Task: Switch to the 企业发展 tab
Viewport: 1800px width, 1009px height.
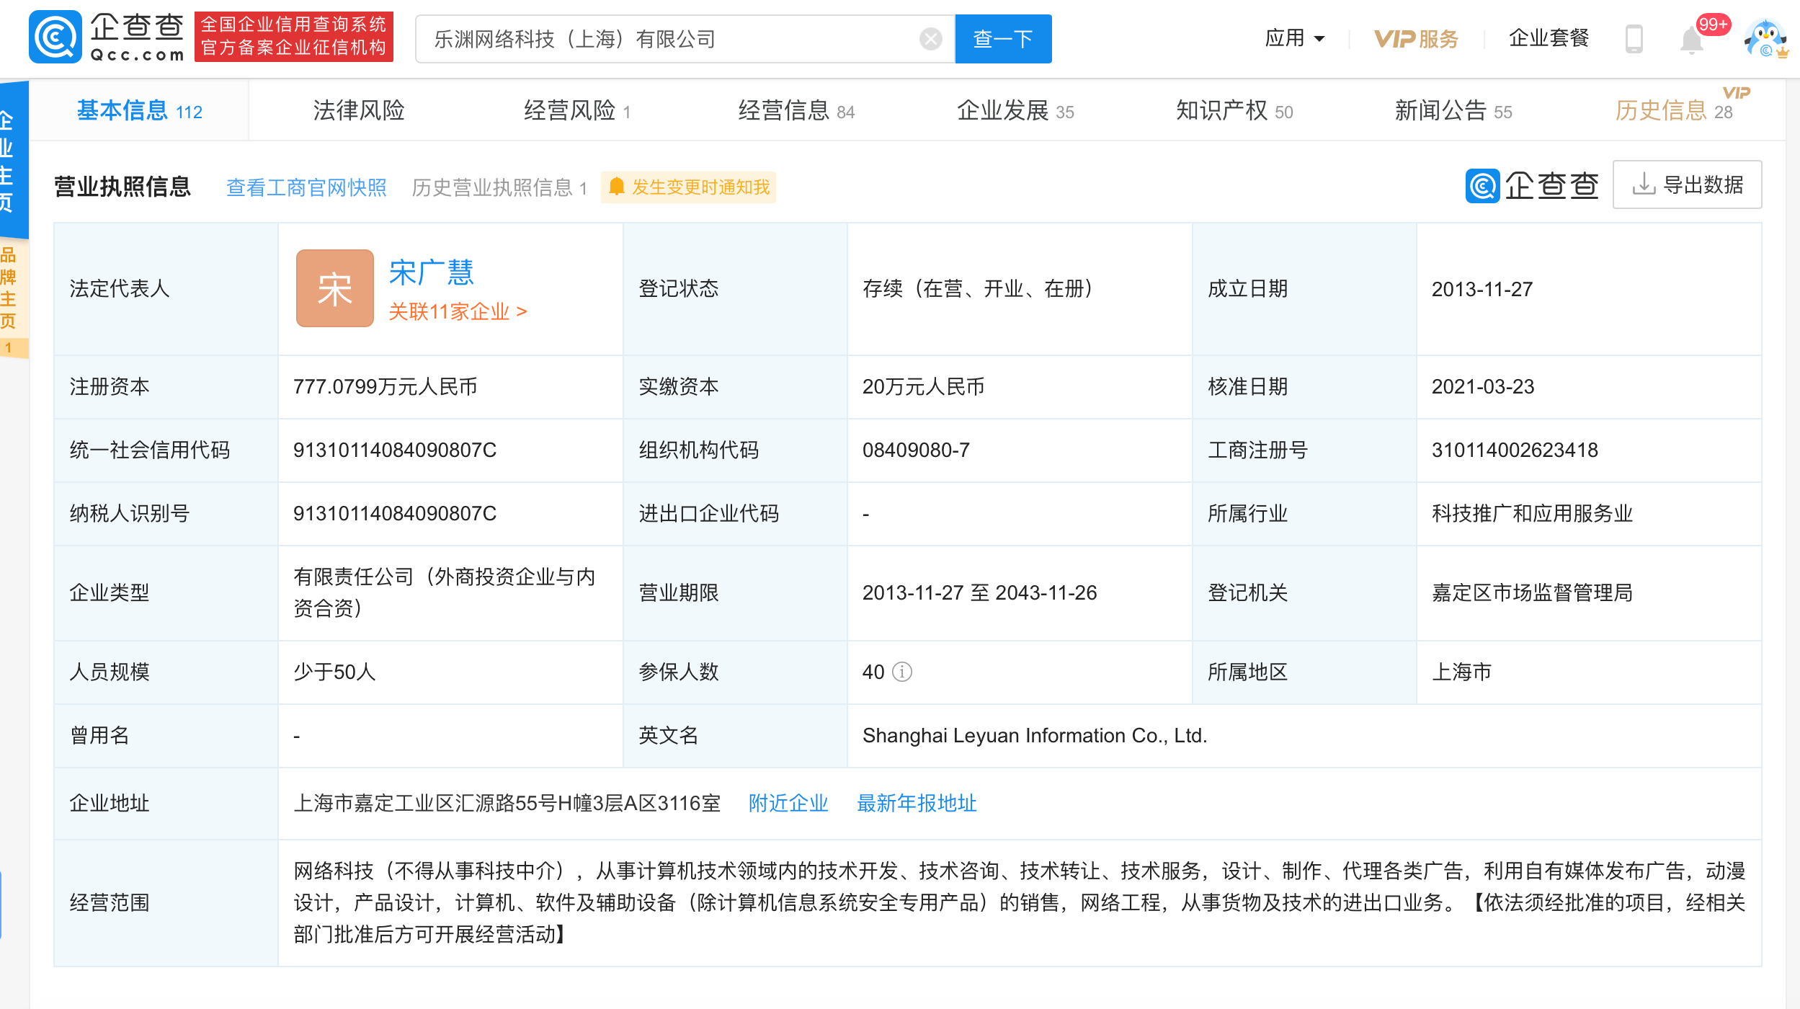Action: click(1015, 110)
